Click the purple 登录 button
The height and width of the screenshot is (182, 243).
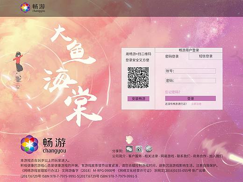190,98
